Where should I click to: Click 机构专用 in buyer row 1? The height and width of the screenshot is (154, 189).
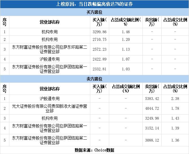coord(50,32)
